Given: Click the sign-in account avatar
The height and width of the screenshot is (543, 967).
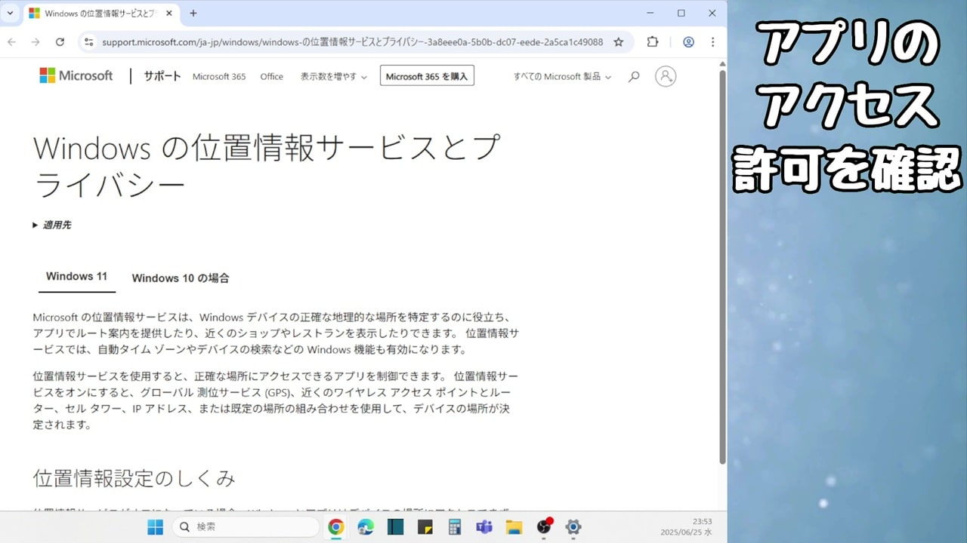Looking at the screenshot, I should pos(666,76).
